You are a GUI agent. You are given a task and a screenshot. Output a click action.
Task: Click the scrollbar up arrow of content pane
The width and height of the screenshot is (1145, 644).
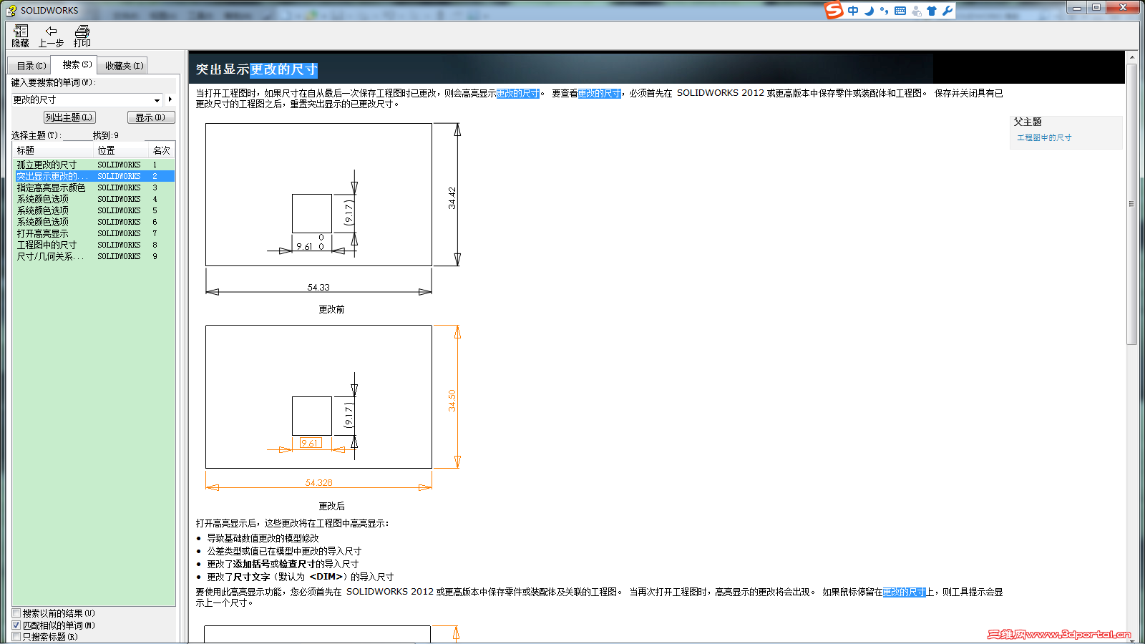coord(1131,57)
